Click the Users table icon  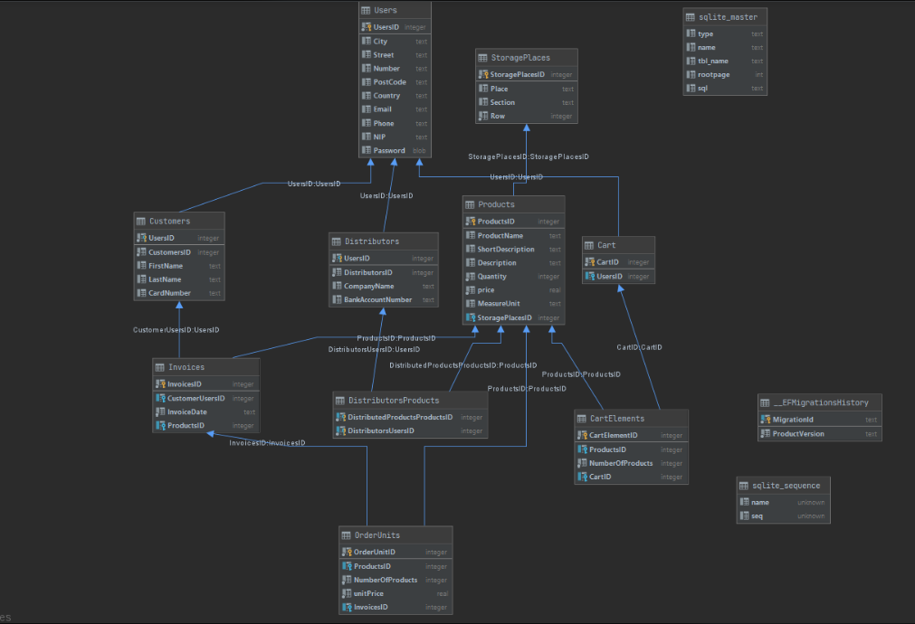pyautogui.click(x=366, y=11)
